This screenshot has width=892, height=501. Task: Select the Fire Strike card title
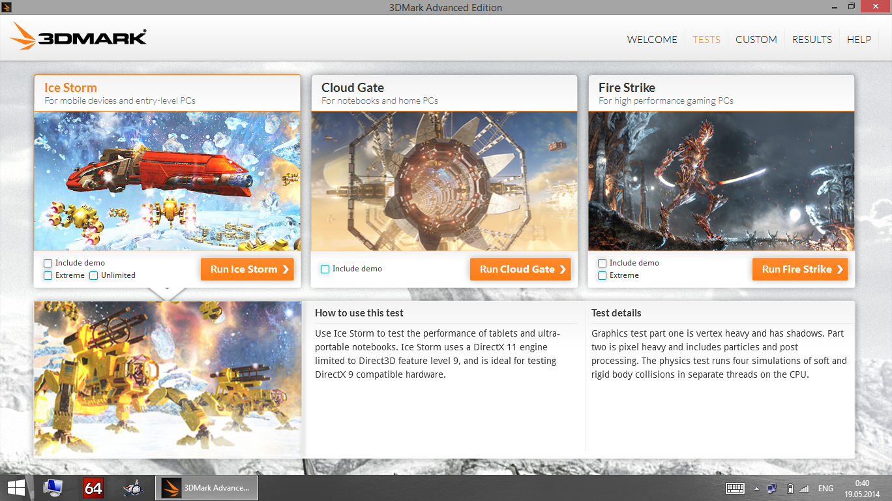(627, 88)
